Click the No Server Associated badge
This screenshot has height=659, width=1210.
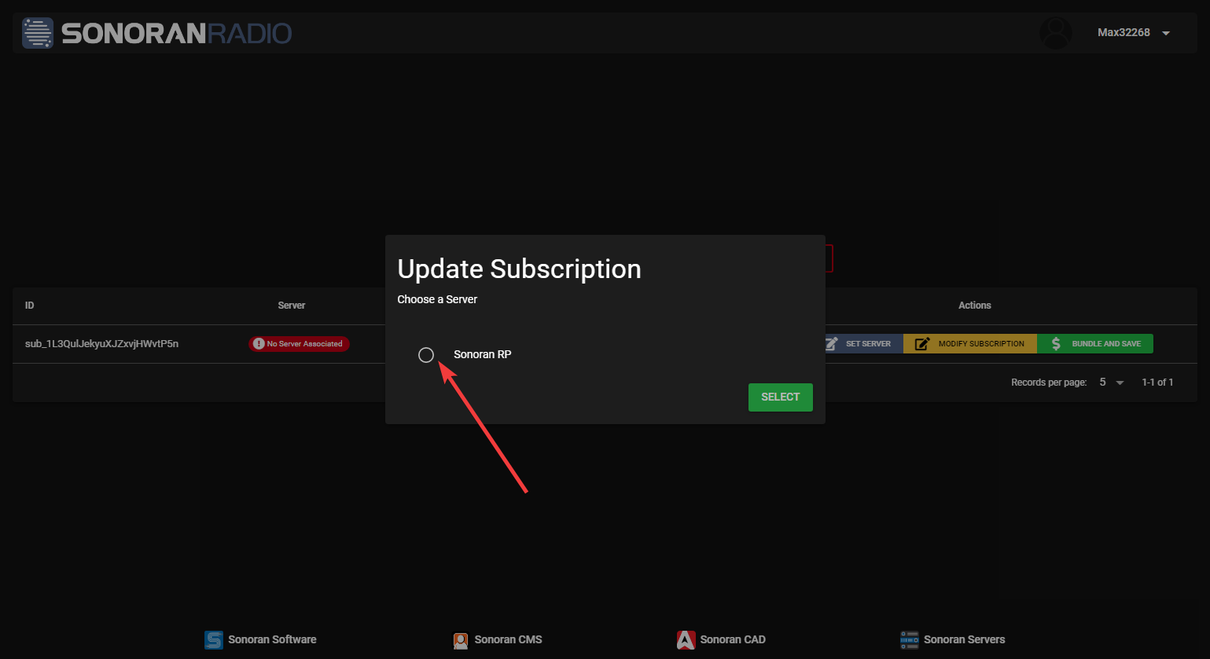(x=299, y=344)
